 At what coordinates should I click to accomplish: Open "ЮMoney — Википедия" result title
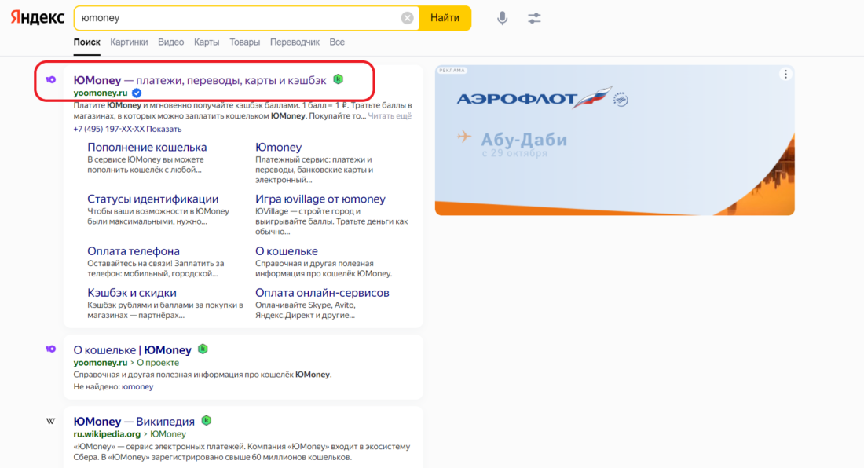(x=134, y=422)
